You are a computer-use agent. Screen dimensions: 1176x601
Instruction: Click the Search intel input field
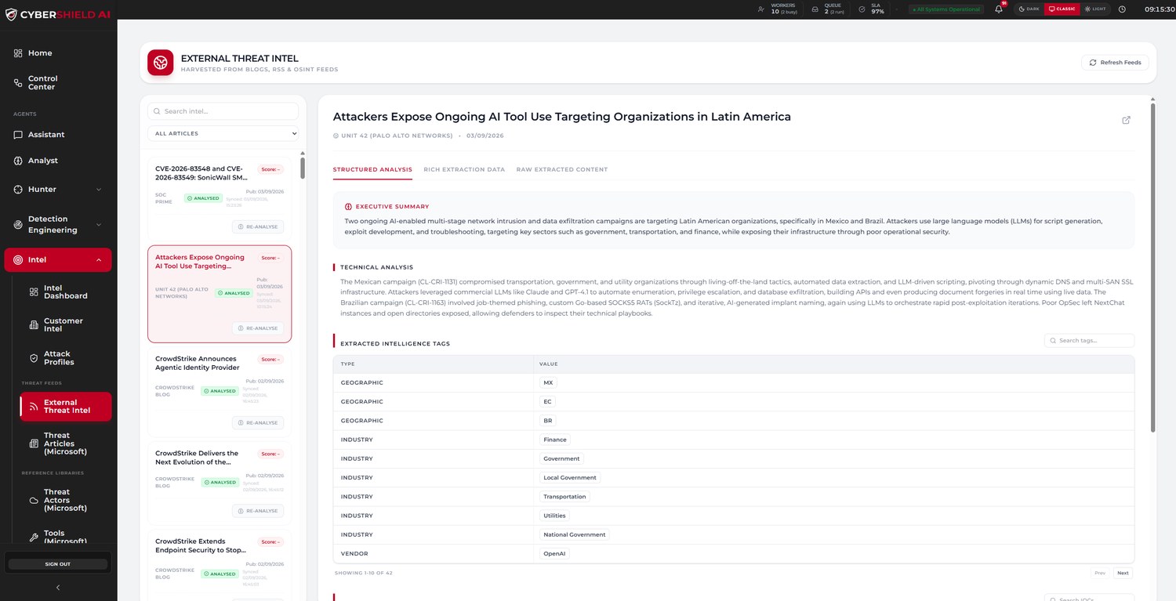(223, 111)
